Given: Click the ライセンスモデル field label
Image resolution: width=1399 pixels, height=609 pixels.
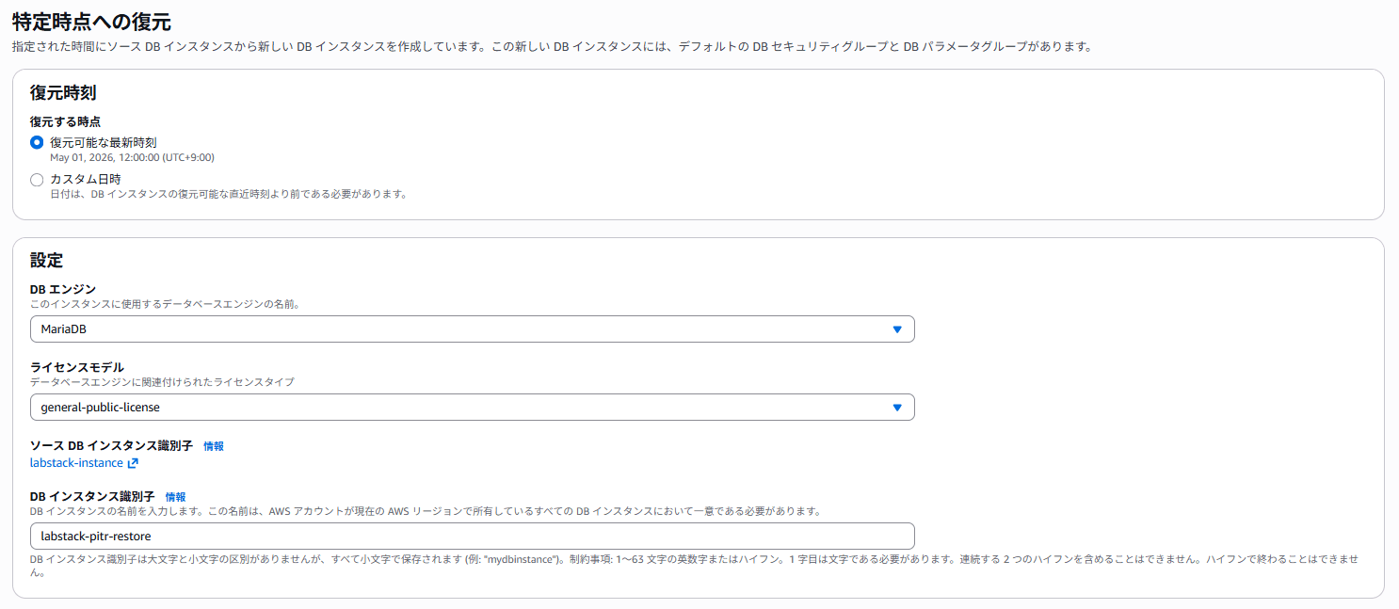Looking at the screenshot, I should coord(77,367).
